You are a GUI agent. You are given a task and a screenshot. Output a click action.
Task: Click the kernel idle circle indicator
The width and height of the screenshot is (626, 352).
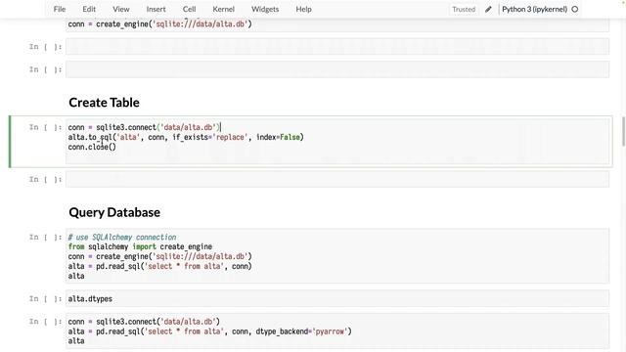coord(575,9)
